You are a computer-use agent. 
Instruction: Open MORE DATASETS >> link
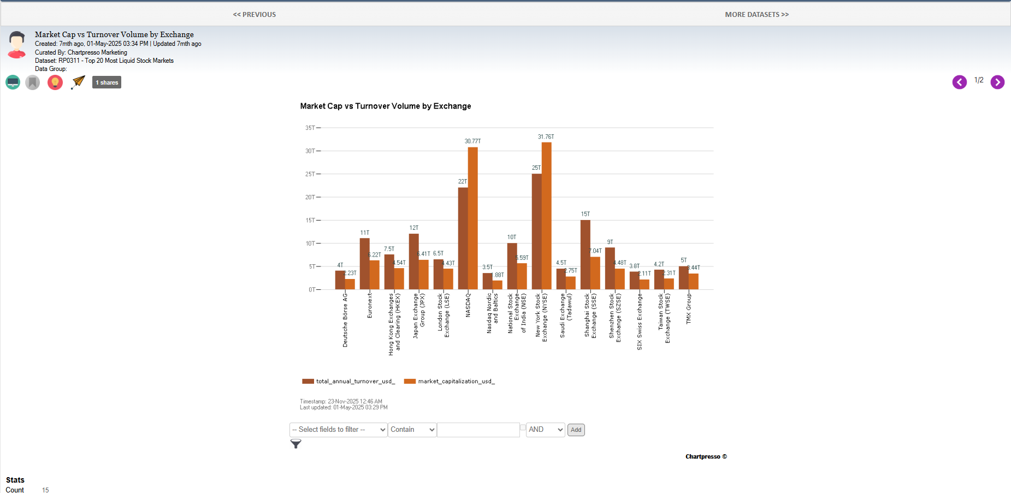(x=756, y=15)
